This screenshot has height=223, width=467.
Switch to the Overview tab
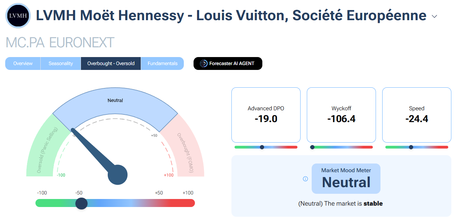(x=23, y=63)
